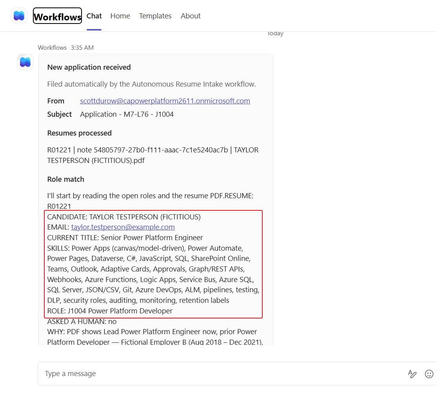
Task: Click the 'Role match' heading
Action: (x=65, y=179)
